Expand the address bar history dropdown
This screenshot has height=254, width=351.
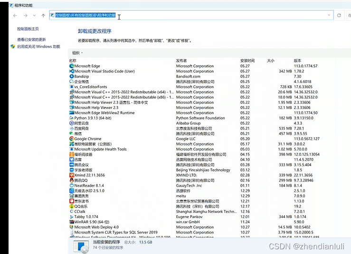pyautogui.click(x=329, y=15)
